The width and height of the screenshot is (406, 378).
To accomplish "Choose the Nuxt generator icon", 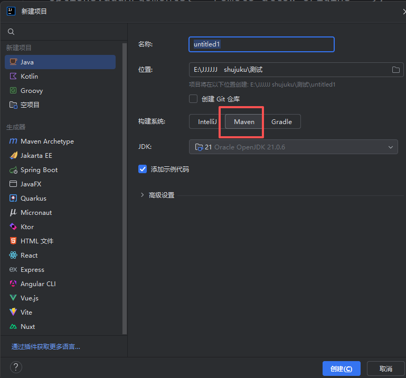I will [13, 326].
